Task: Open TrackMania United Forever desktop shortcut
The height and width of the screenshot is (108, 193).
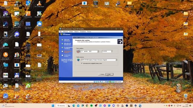Action: [5, 77]
